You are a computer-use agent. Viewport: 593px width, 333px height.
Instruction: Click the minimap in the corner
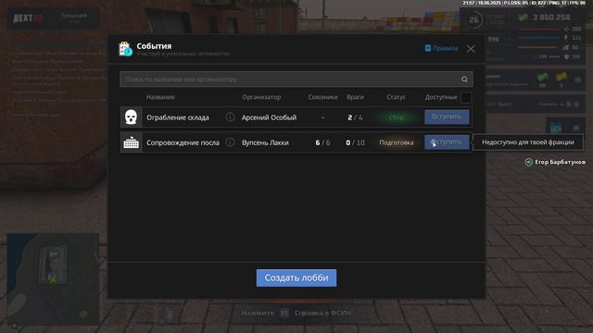(x=53, y=279)
